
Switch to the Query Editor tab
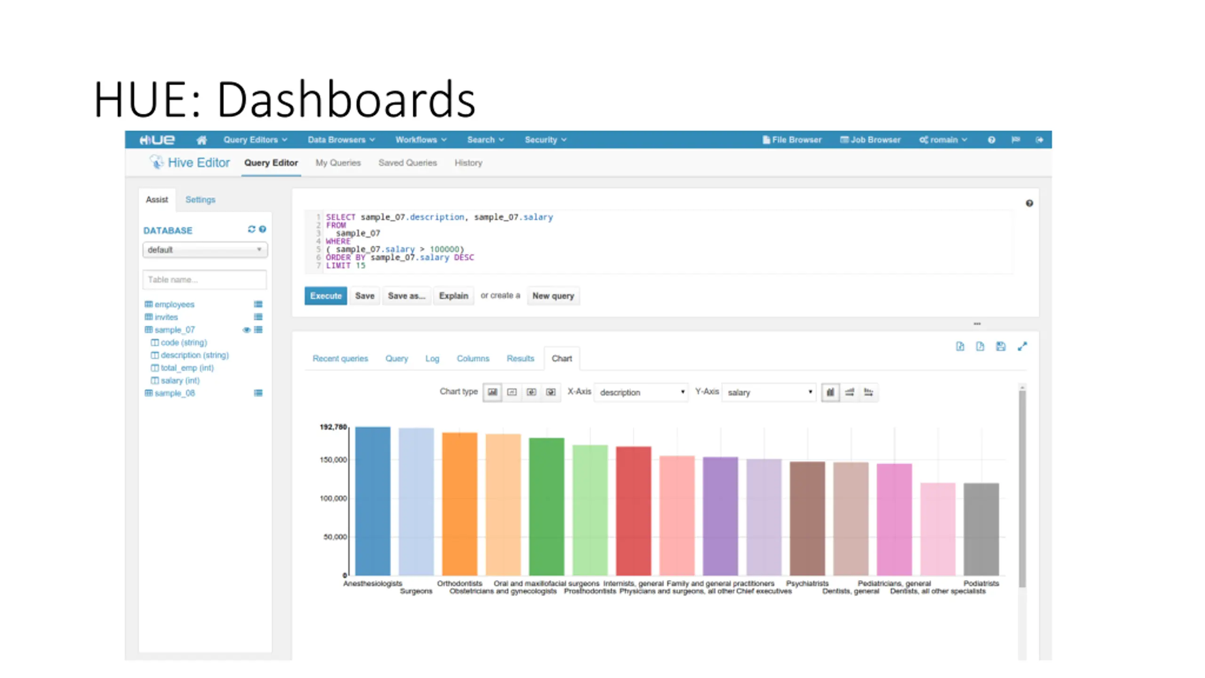click(x=271, y=163)
